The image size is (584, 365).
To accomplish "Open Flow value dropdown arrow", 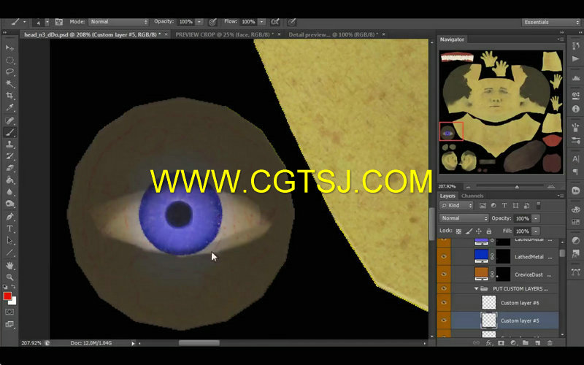I will tap(262, 22).
